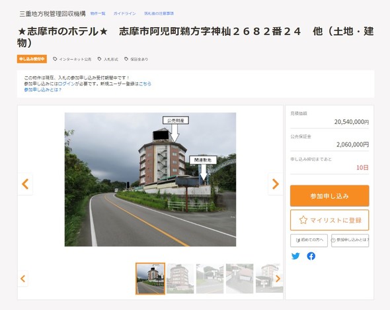The width and height of the screenshot is (390, 310).
Task: Click the 保証金あり tag
Action: tap(136, 59)
